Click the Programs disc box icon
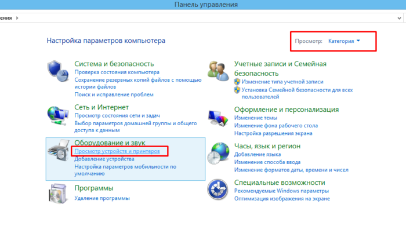This screenshot has width=406, height=226. coord(58,194)
